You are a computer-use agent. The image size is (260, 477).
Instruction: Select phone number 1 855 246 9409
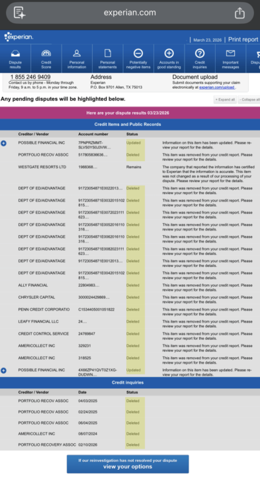(x=30, y=77)
